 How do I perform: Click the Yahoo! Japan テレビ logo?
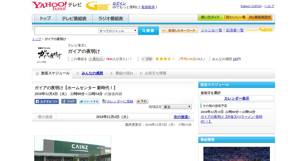(57, 6)
